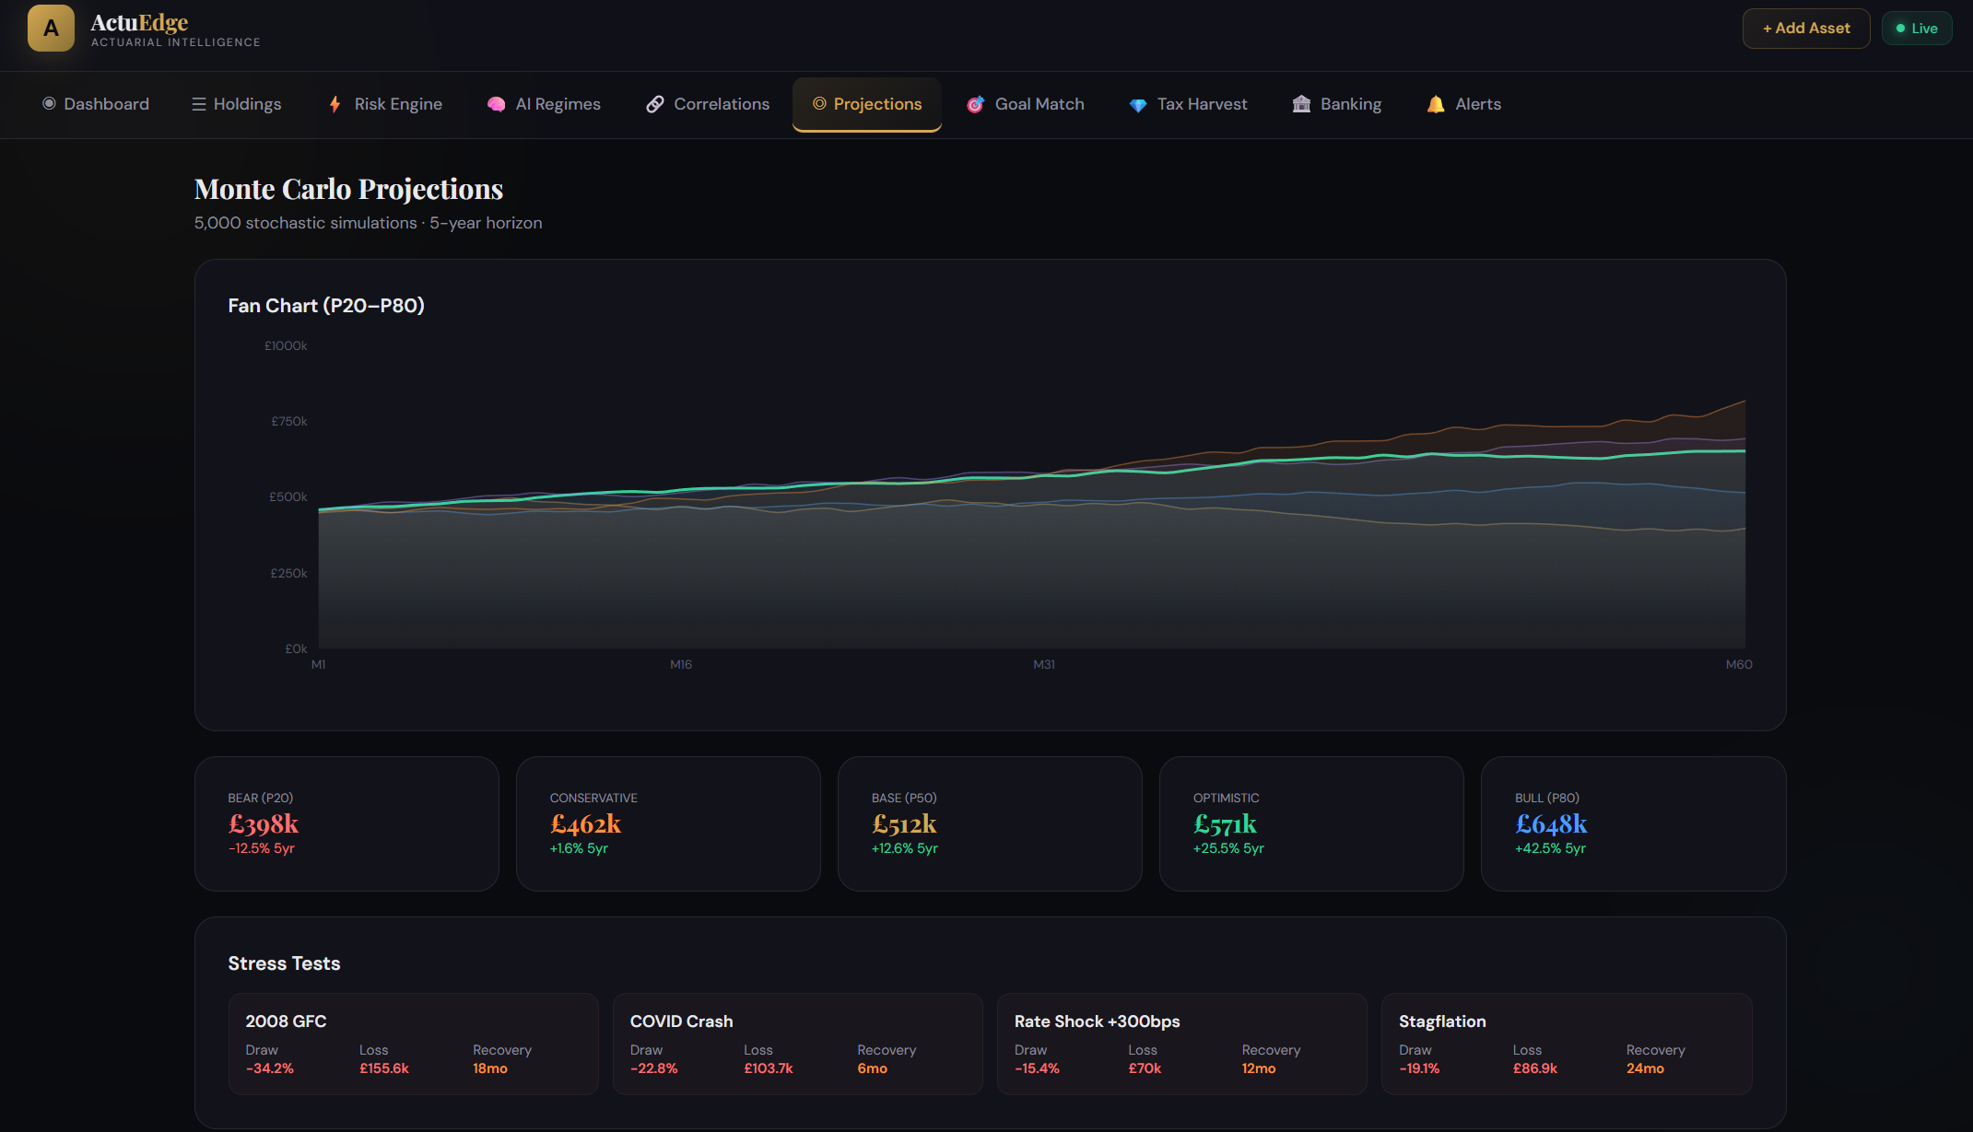Click the ActuEdge gold A logo
The height and width of the screenshot is (1132, 1973).
[51, 28]
